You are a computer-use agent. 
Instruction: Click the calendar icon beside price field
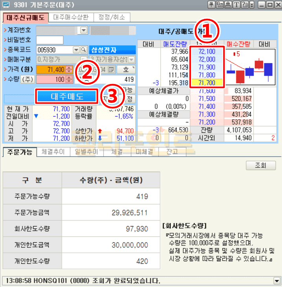(x=111, y=69)
